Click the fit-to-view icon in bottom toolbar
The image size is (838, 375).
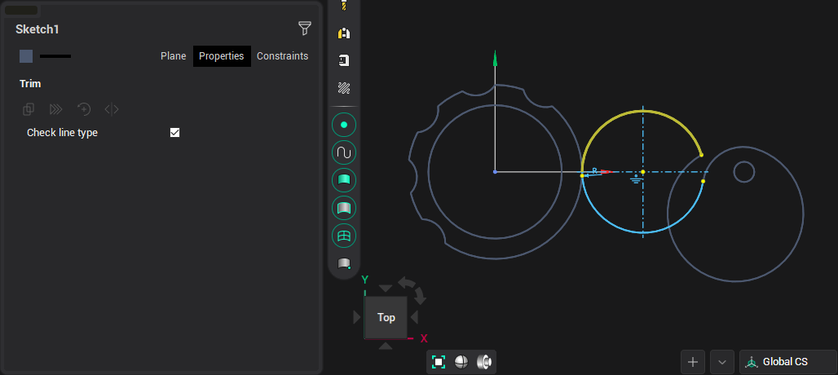[x=439, y=362]
